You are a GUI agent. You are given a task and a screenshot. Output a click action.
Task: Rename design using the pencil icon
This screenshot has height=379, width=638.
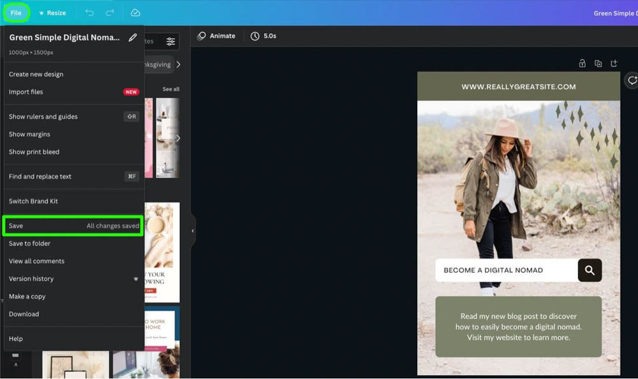[133, 38]
